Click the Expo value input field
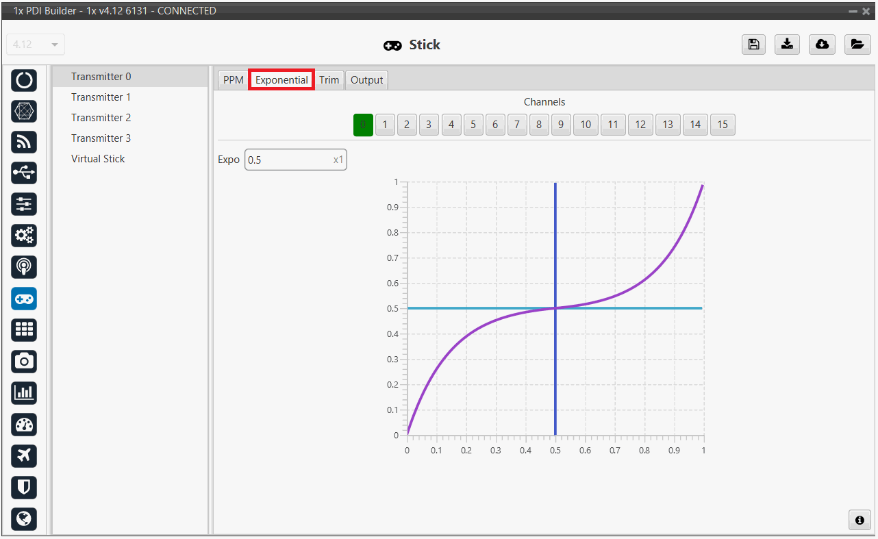The image size is (878, 539). tap(289, 160)
